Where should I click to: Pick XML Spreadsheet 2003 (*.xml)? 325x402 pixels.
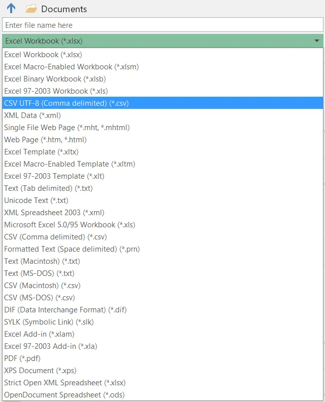162,213
